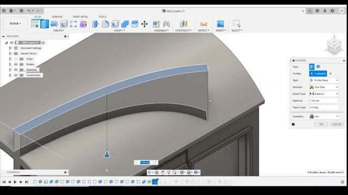Viewport: 348px width, 195px height.
Task: Click the Insert image icon
Action: [x=220, y=24]
